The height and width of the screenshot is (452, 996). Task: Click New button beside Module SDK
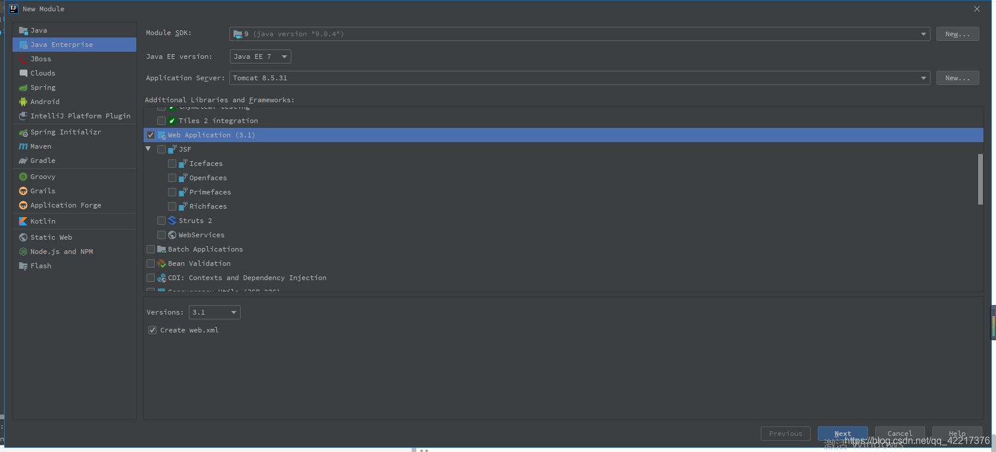coord(957,34)
